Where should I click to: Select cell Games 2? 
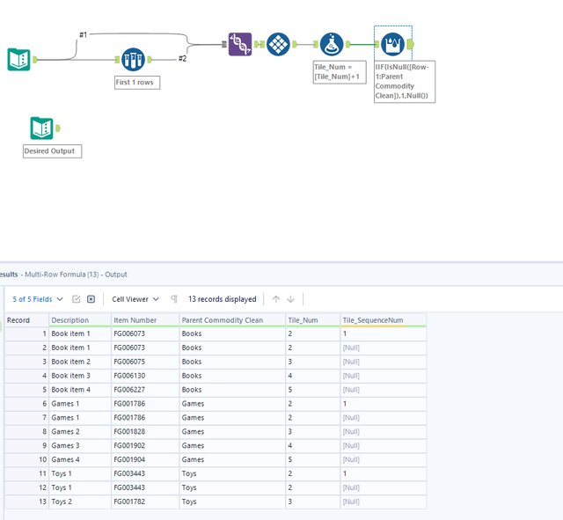[80, 432]
